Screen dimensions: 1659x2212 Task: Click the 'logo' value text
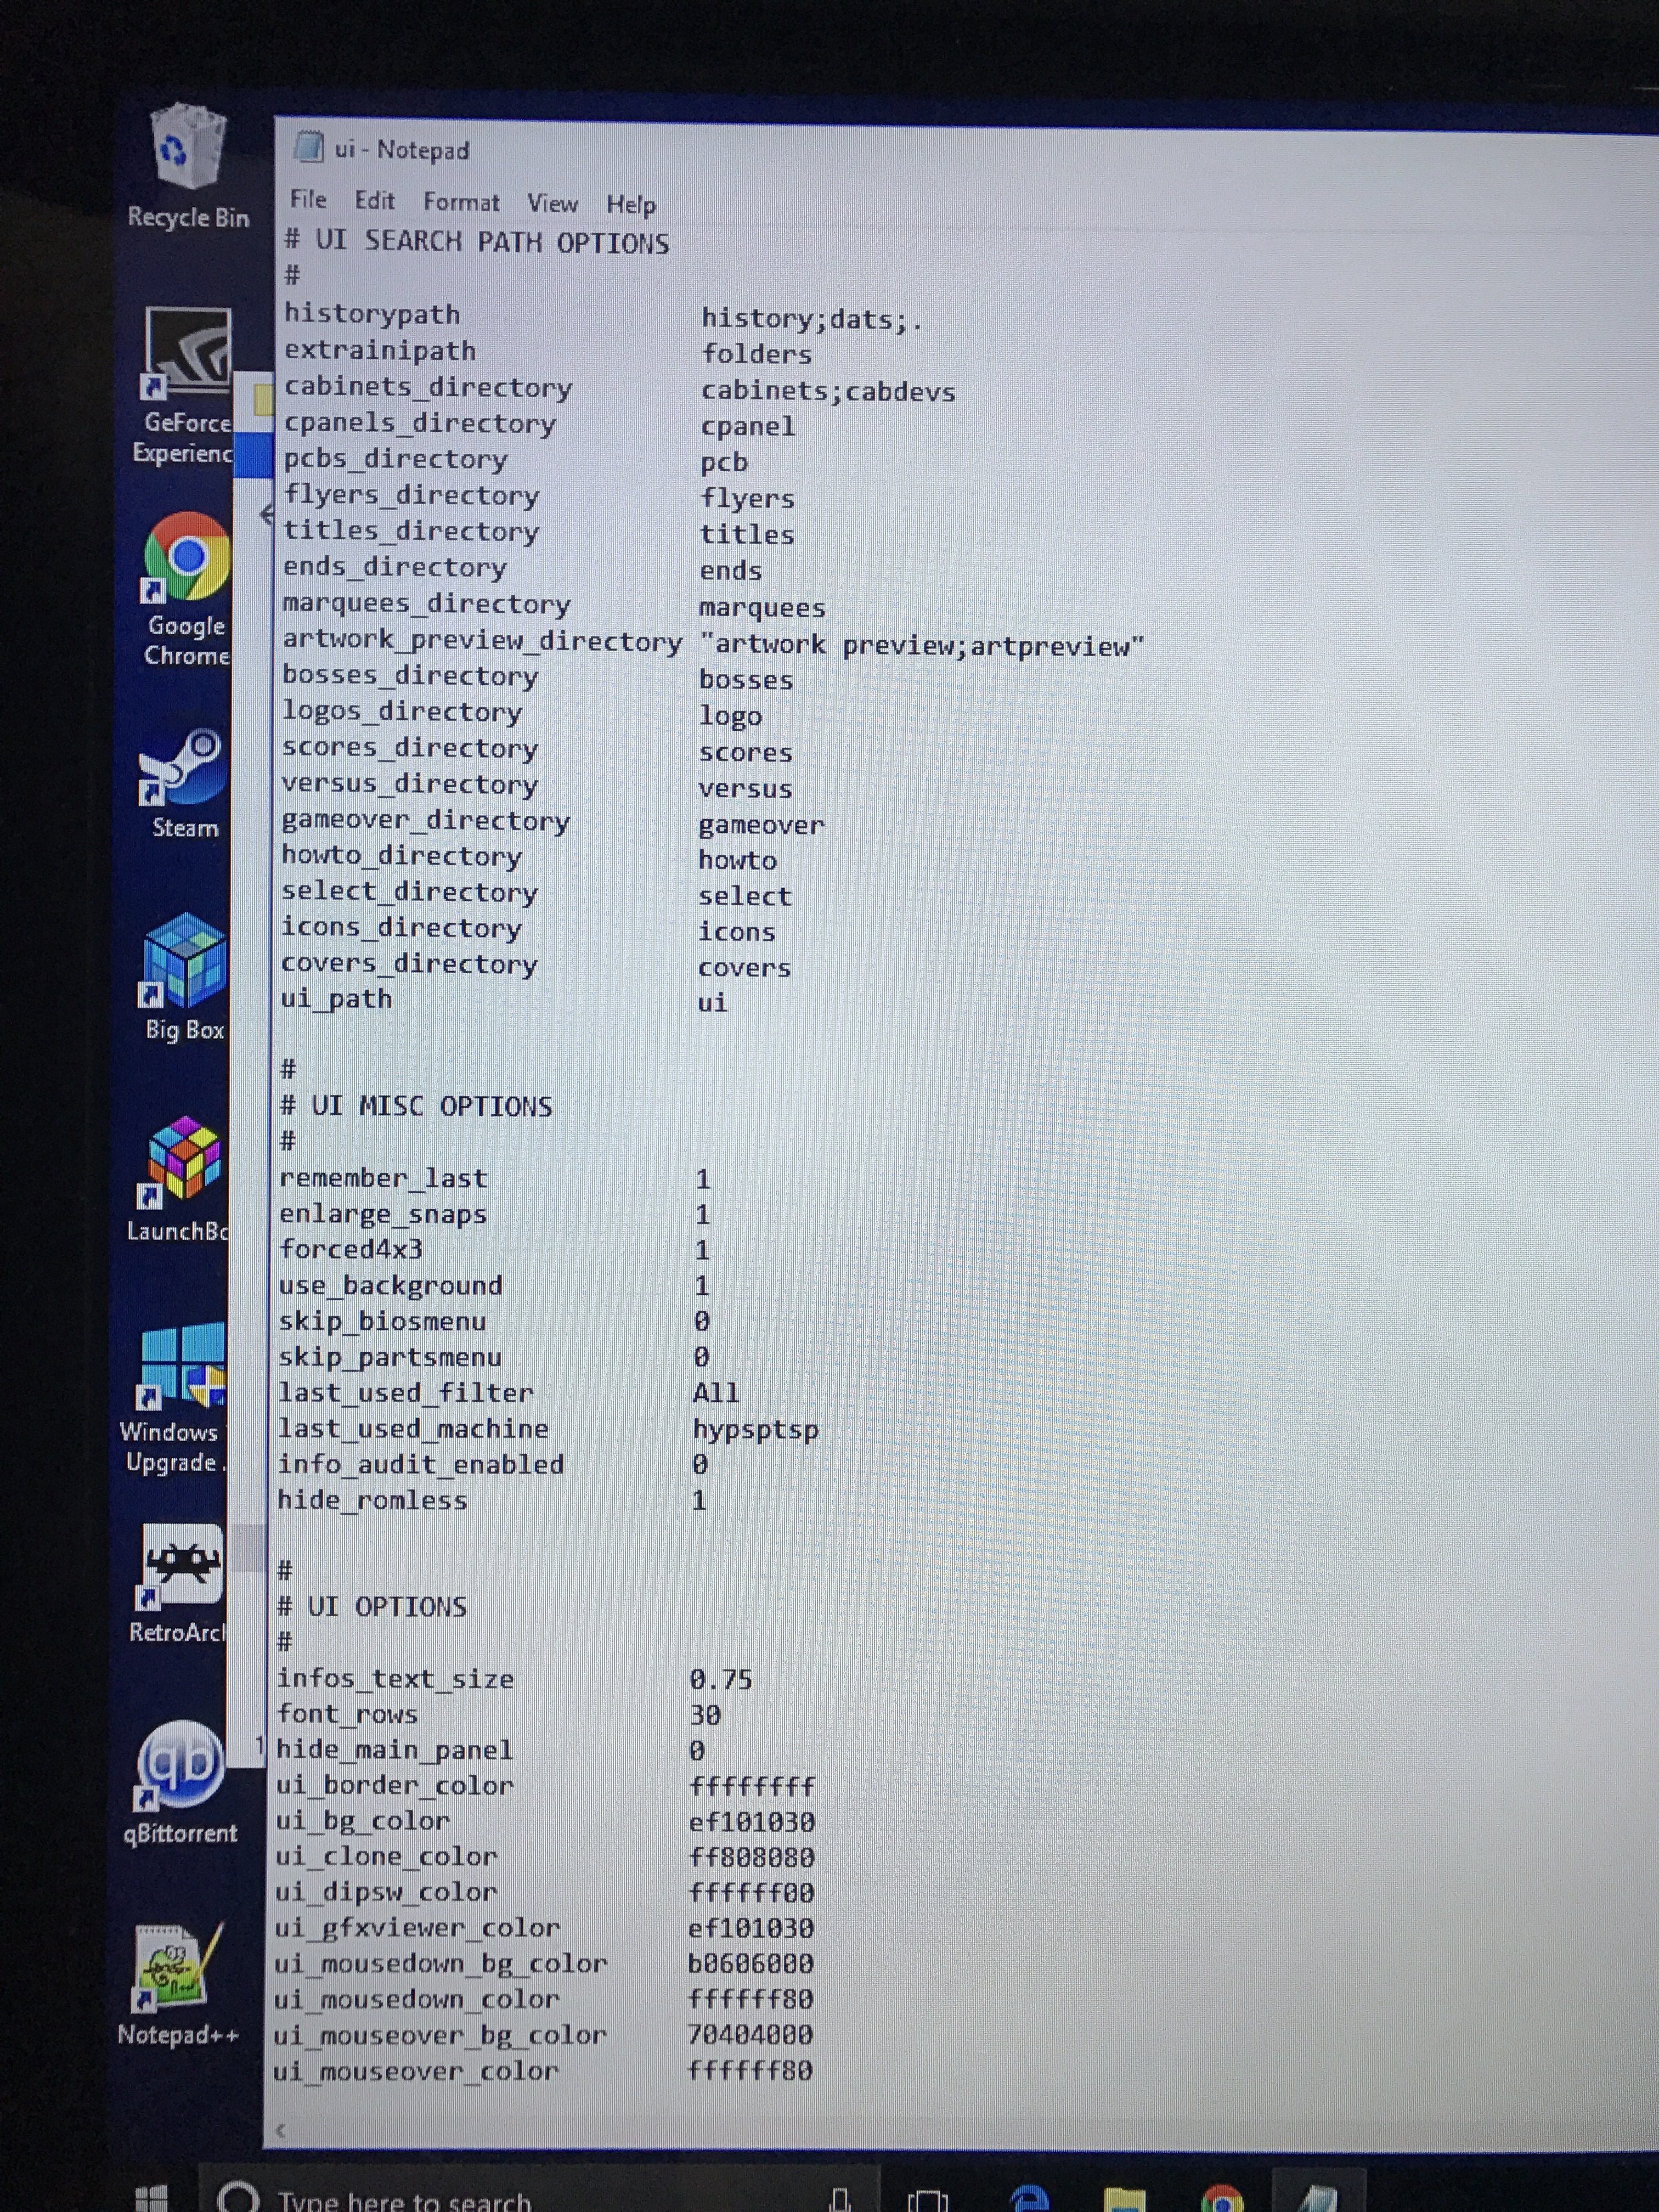[x=730, y=716]
